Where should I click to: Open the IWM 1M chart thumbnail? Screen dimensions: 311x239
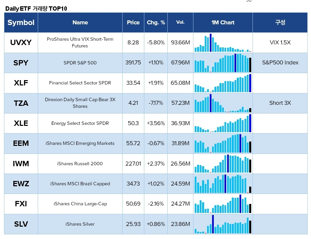pyautogui.click(x=223, y=164)
